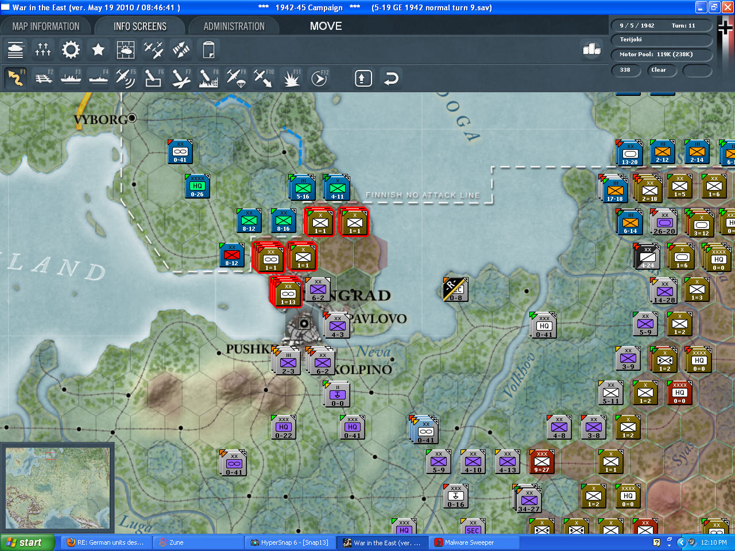Select the orange unit stack 17-18

click(x=614, y=189)
